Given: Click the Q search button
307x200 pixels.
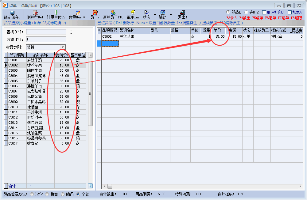Looking at the screenshot, I should pos(71,32).
